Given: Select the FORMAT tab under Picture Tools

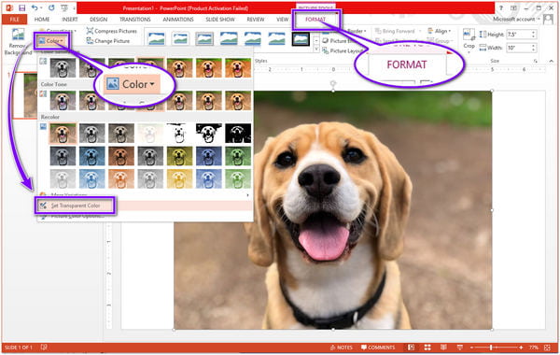Looking at the screenshot, I should (x=315, y=20).
